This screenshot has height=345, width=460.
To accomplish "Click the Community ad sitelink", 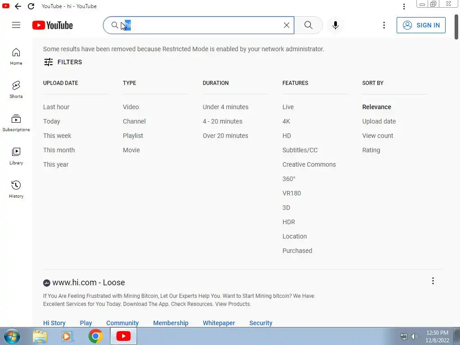I will click(122, 323).
